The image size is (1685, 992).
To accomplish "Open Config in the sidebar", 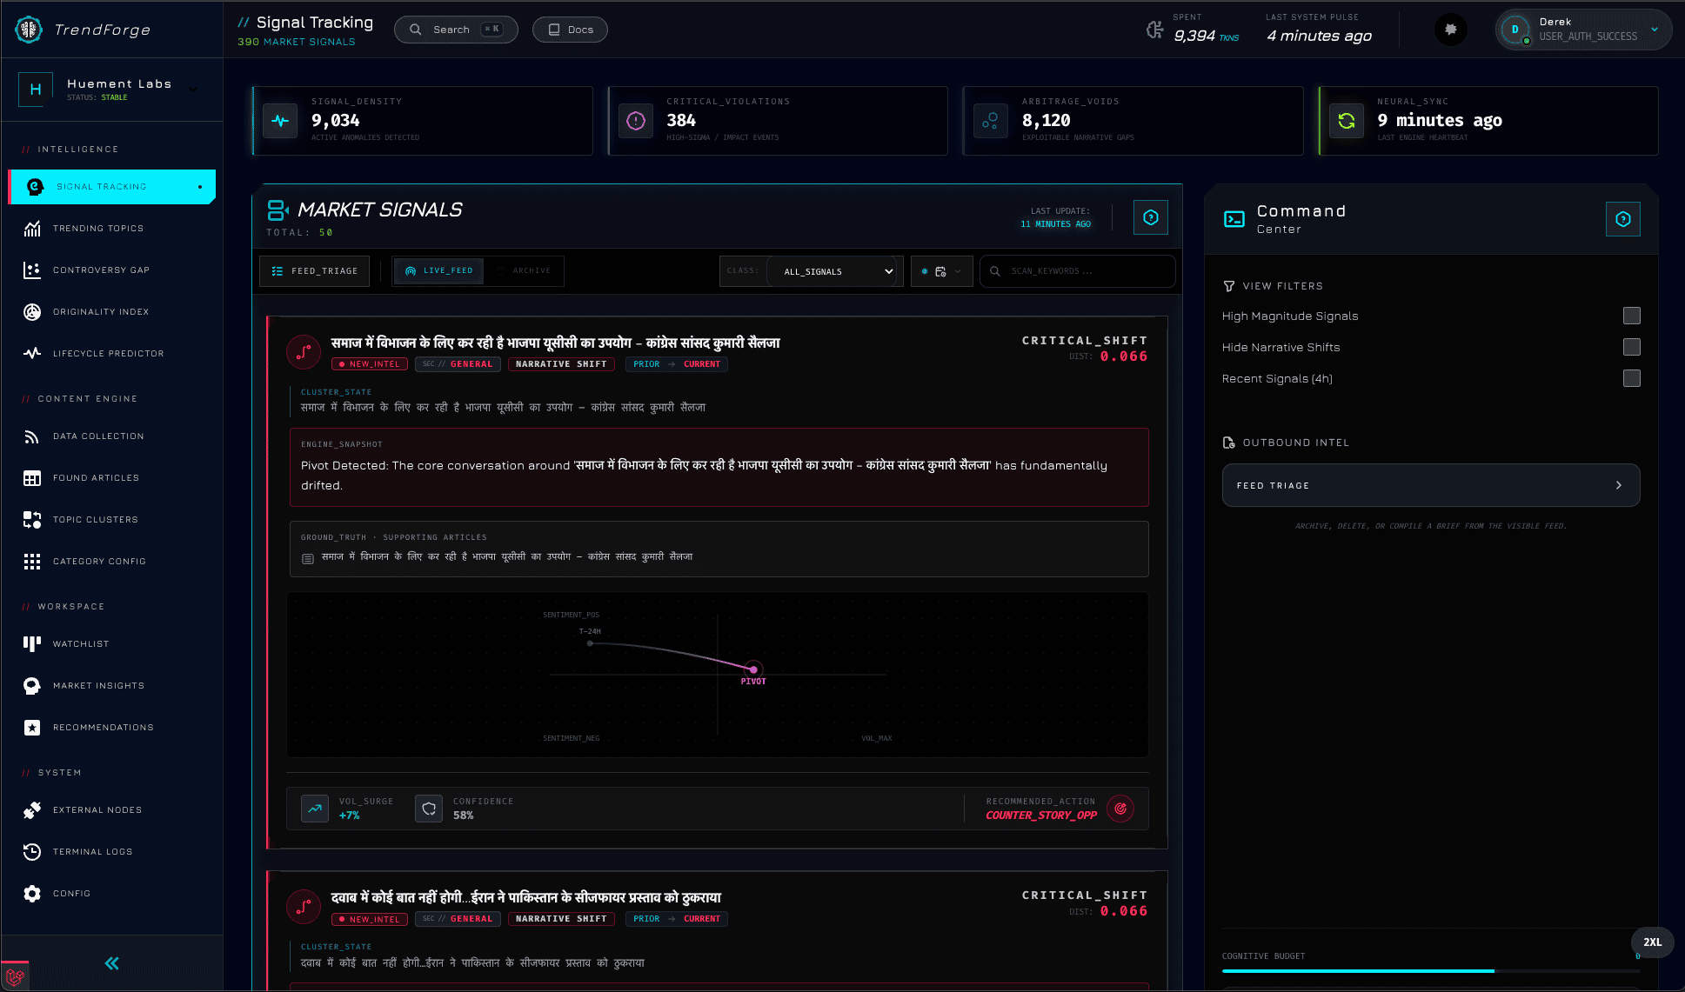I will [111, 894].
